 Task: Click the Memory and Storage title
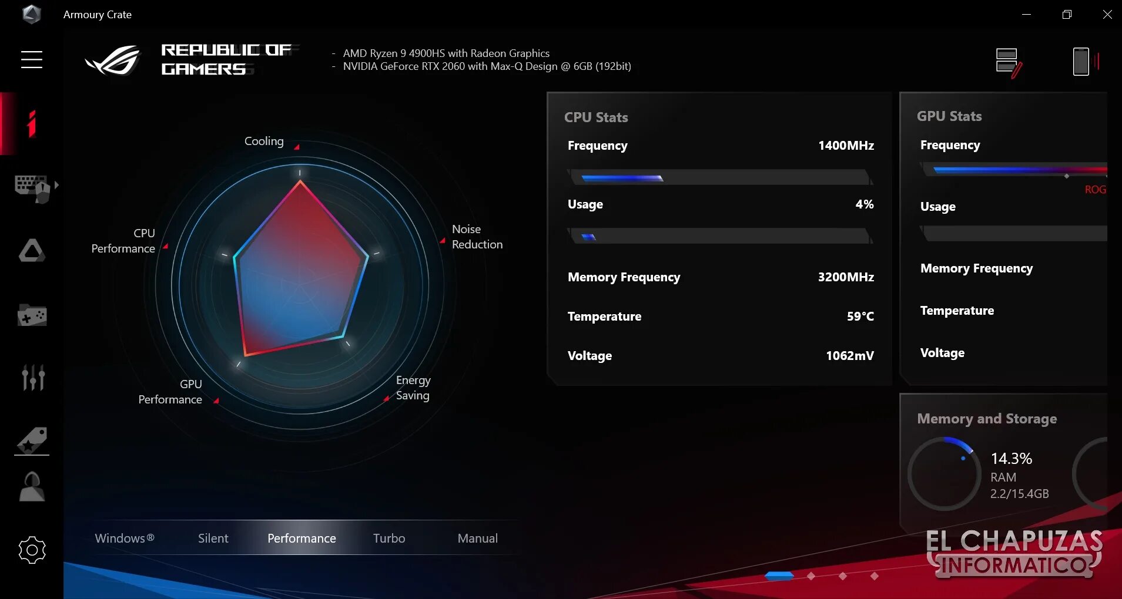[x=987, y=419]
